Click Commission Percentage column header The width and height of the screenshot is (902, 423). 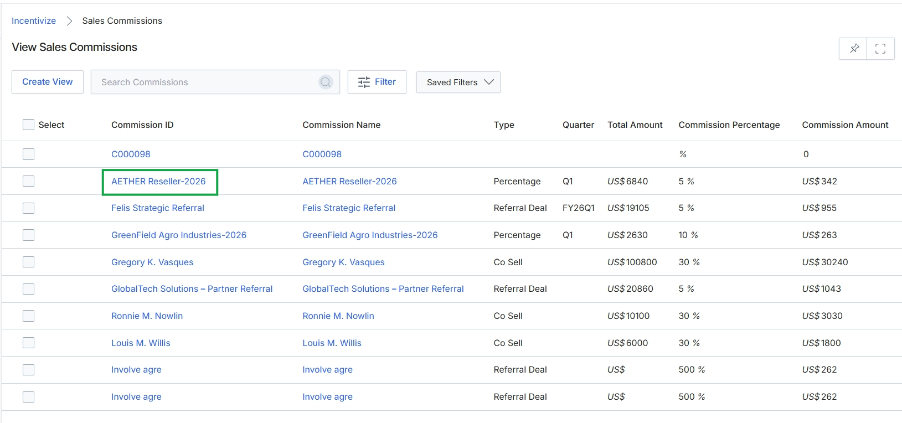tap(729, 125)
